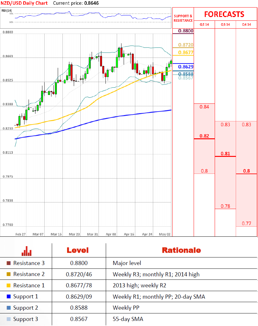
Task: Select the Resistance 3 row label
Action: pyautogui.click(x=29, y=263)
